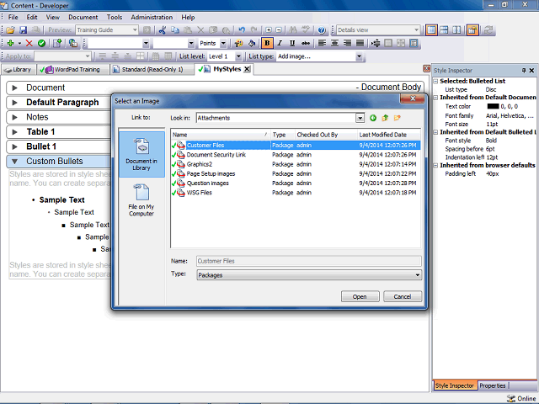Screen dimensions: 539x404
Task: Click the up one level folder icon
Action: [385, 118]
